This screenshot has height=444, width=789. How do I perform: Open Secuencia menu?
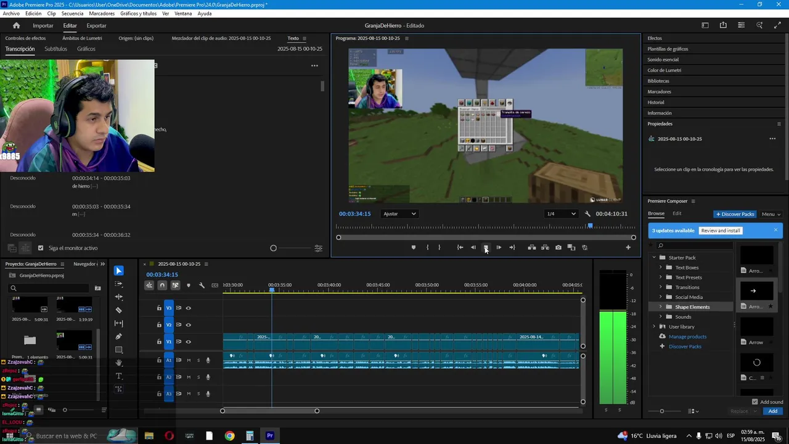coord(72,13)
